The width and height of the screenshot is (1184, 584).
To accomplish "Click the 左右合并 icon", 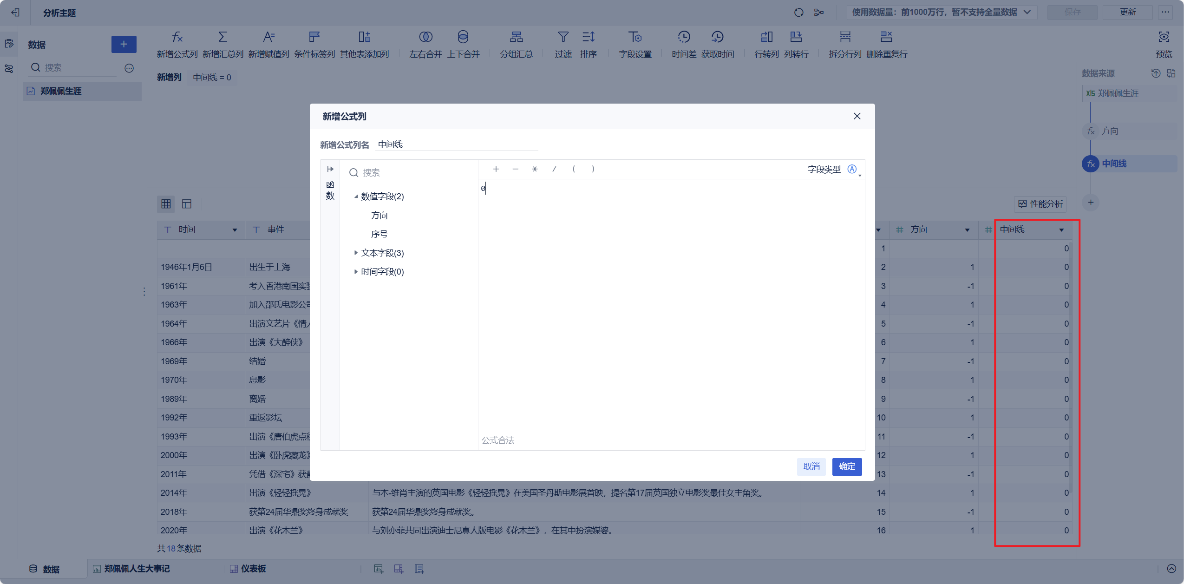I will [x=425, y=37].
